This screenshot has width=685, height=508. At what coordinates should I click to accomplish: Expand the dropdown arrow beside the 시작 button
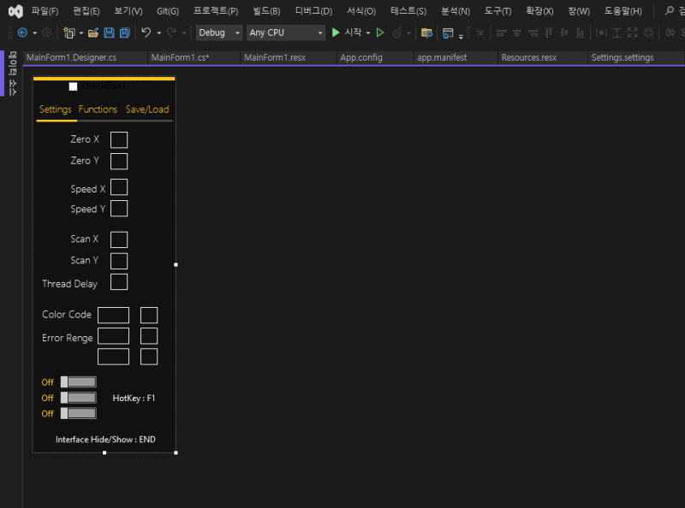coord(368,32)
